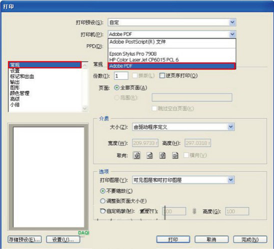Select the fourth rotated-right orientation icon

175,155
